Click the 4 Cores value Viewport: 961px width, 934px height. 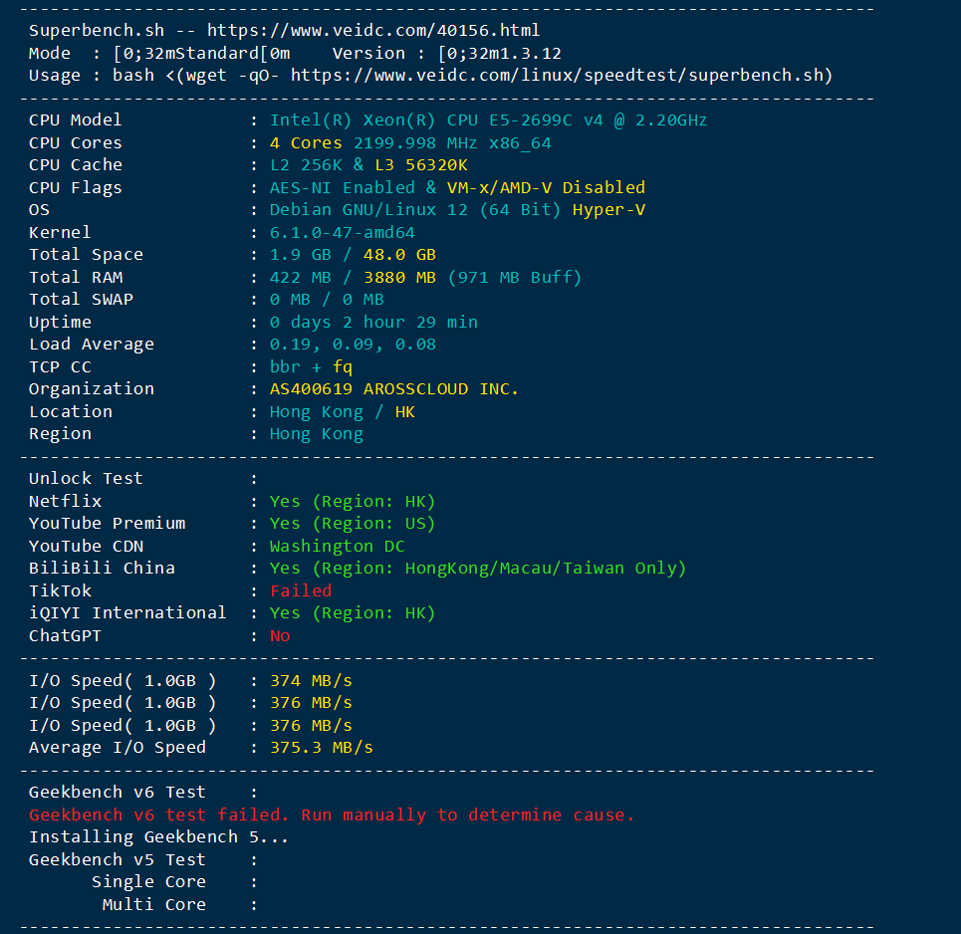[x=306, y=142]
